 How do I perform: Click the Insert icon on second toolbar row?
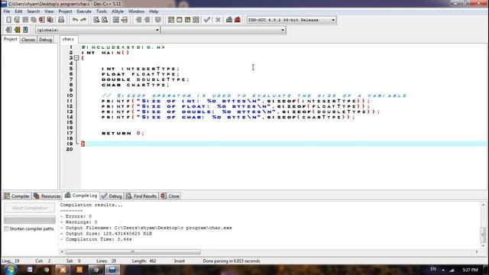pos(8,30)
